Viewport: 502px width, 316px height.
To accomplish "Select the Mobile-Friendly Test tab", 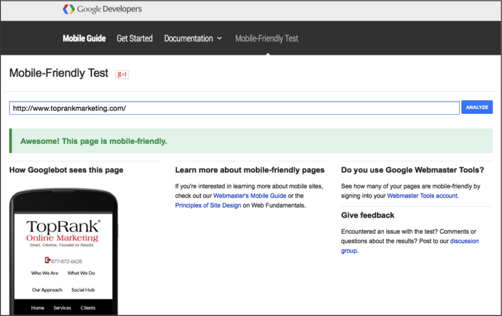I will click(x=267, y=38).
